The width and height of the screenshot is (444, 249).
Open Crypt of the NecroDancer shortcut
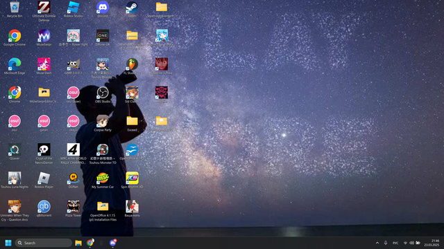click(44, 154)
